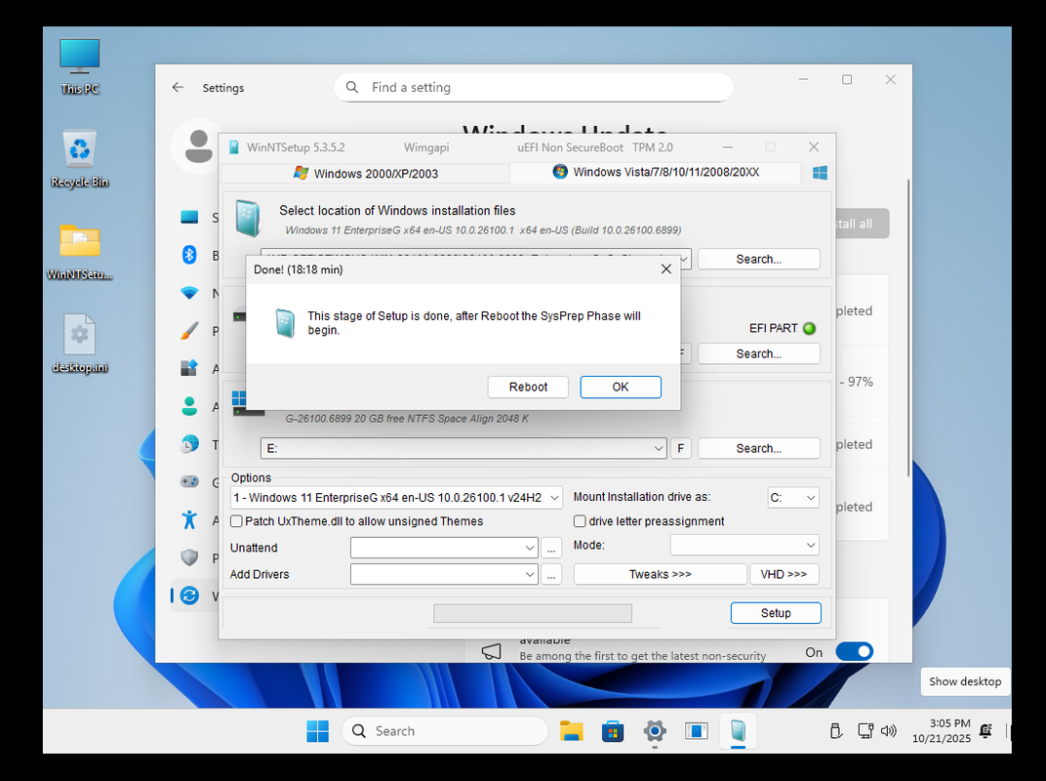Click Windows logo icon in WinNTSetup
This screenshot has height=781, width=1046.
[x=820, y=172]
